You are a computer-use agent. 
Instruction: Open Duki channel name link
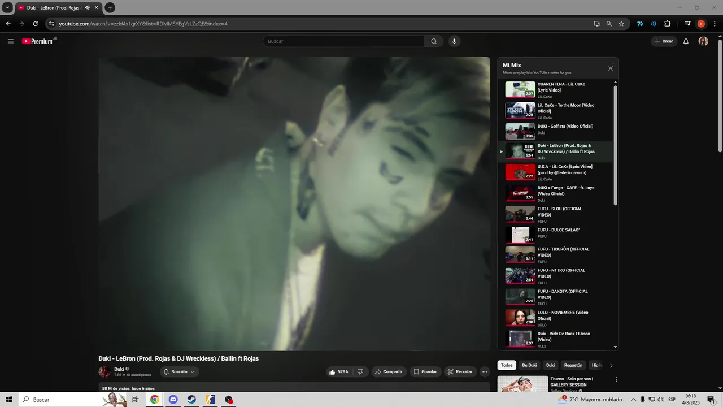click(119, 369)
